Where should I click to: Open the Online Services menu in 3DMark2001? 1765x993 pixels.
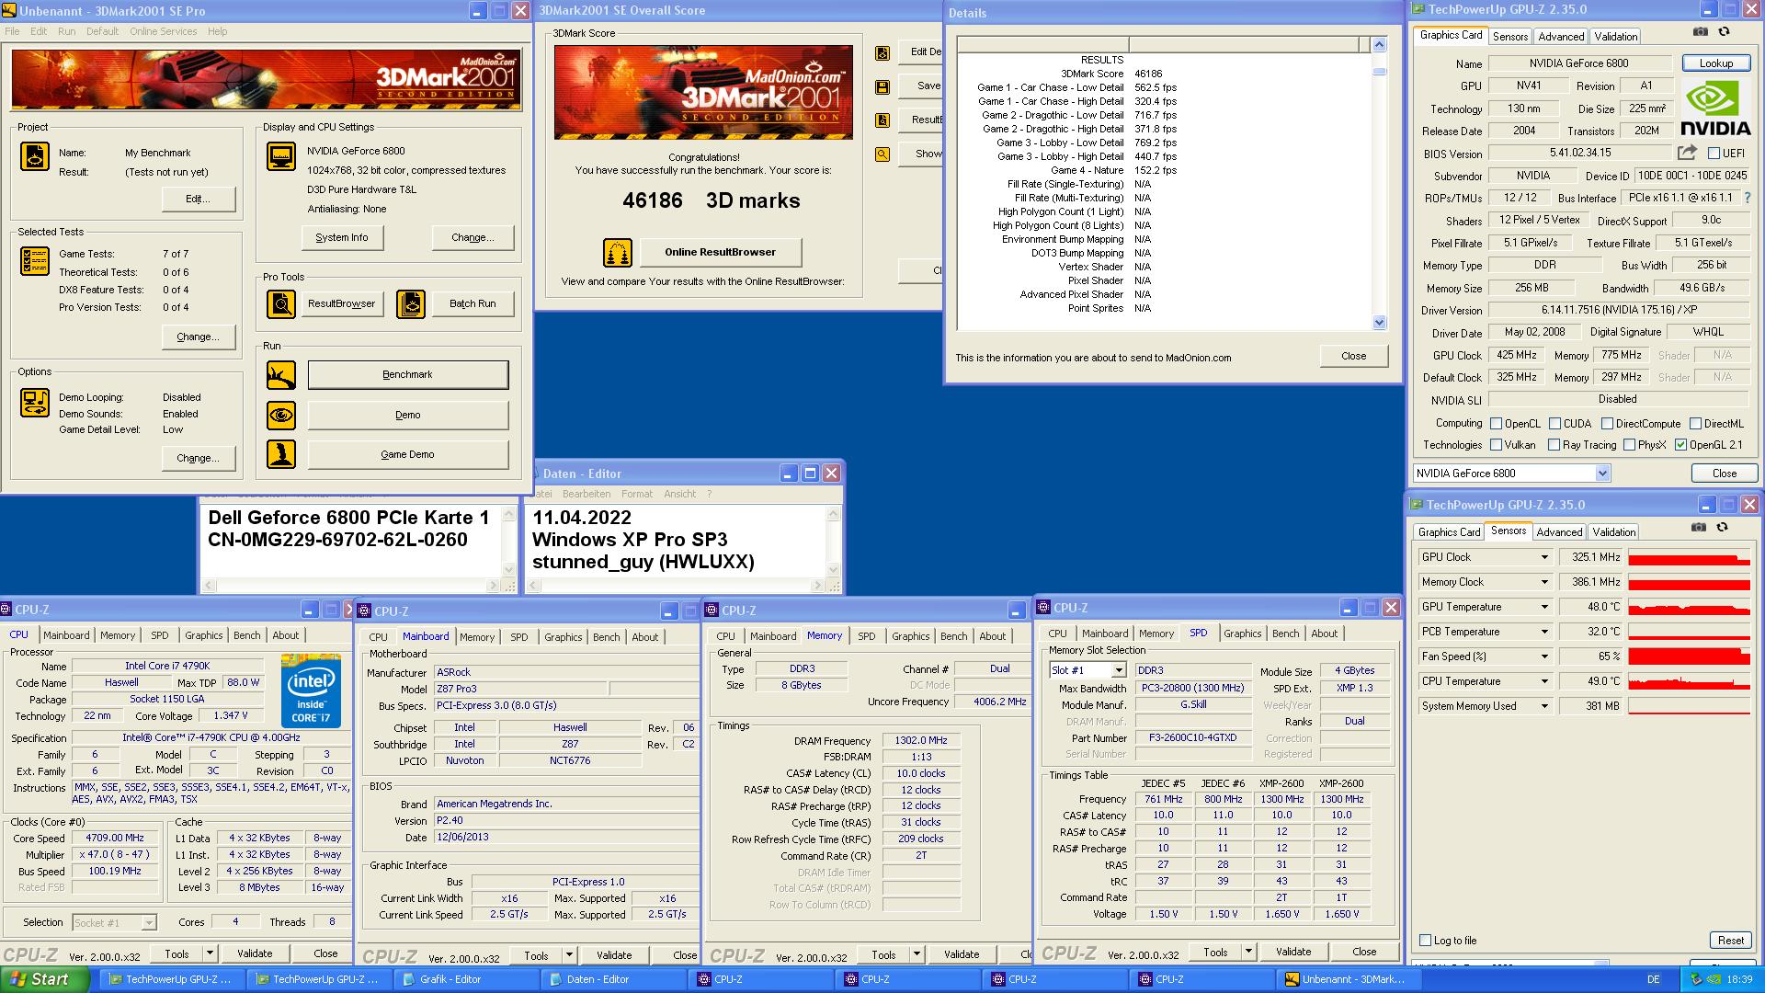[x=163, y=31]
